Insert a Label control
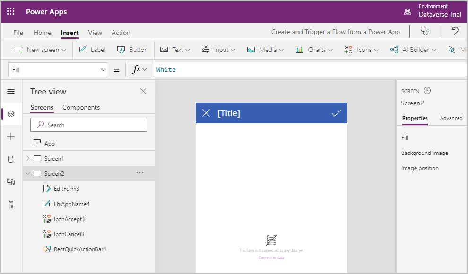 coord(92,50)
